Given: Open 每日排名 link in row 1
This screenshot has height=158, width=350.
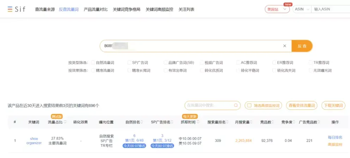Looking at the screenshot, I should pyautogui.click(x=335, y=138).
